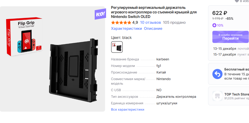The height and width of the screenshot is (123, 249).
Task: Click the orange star rating icons
Action: pos(121,22)
